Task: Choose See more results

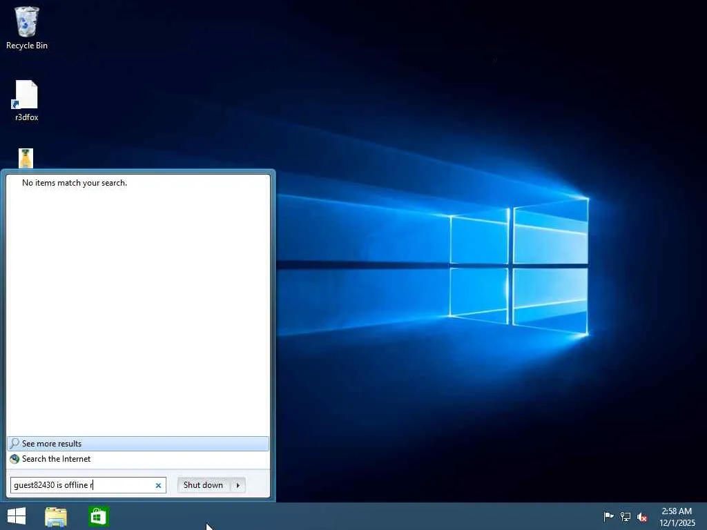Action: (x=138, y=444)
